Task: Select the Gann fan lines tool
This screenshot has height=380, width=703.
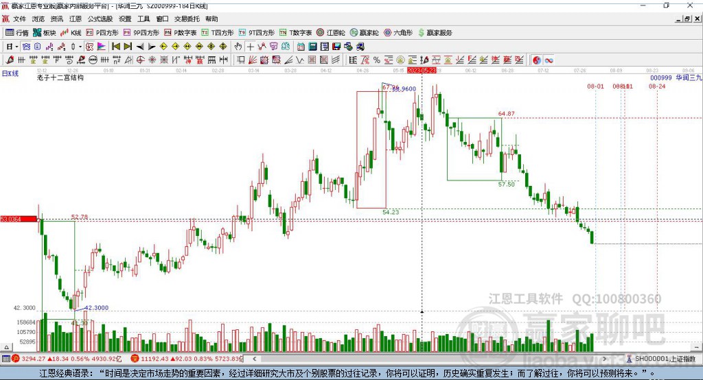Action: (252, 60)
